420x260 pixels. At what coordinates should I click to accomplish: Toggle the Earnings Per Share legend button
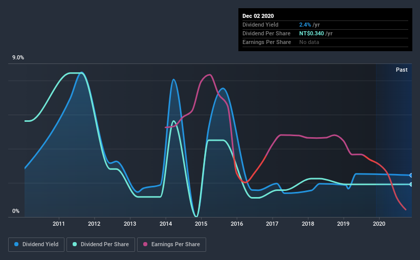(171, 245)
